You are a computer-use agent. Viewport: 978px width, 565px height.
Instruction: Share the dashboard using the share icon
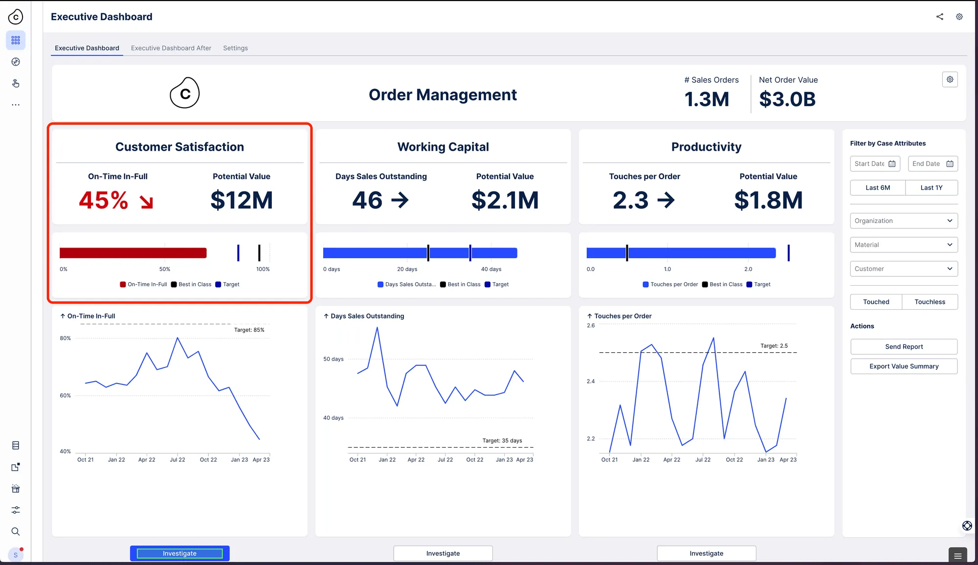(x=940, y=17)
